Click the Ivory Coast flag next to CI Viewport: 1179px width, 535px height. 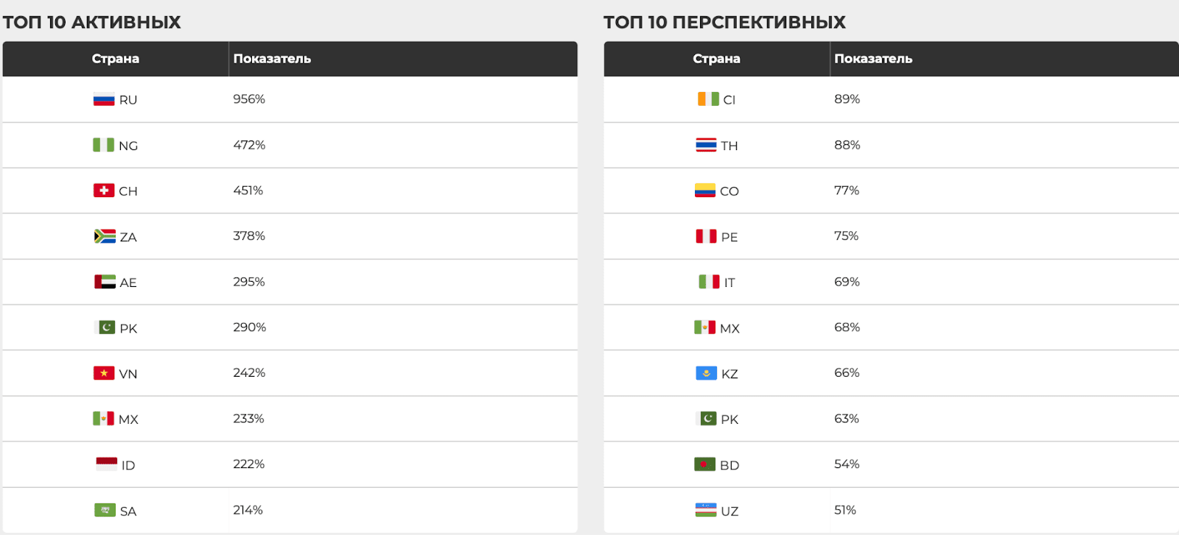tap(708, 99)
